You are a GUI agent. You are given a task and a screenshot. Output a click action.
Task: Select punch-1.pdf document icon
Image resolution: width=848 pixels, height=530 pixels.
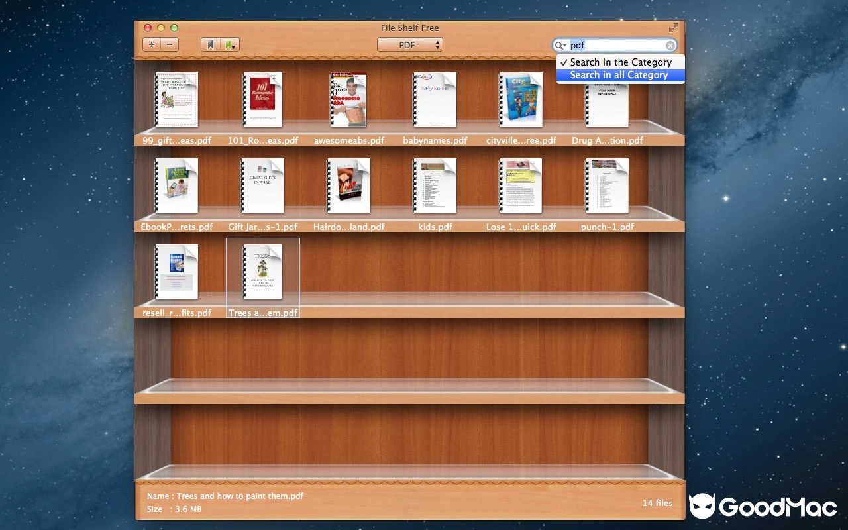pos(607,185)
